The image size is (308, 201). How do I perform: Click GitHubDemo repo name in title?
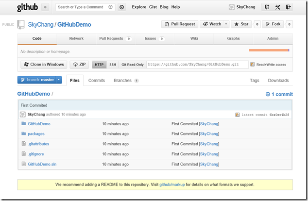coord(74,25)
